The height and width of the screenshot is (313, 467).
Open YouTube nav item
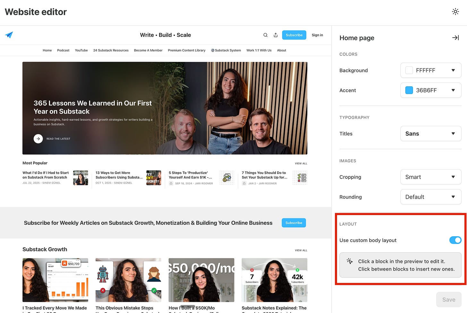point(81,50)
